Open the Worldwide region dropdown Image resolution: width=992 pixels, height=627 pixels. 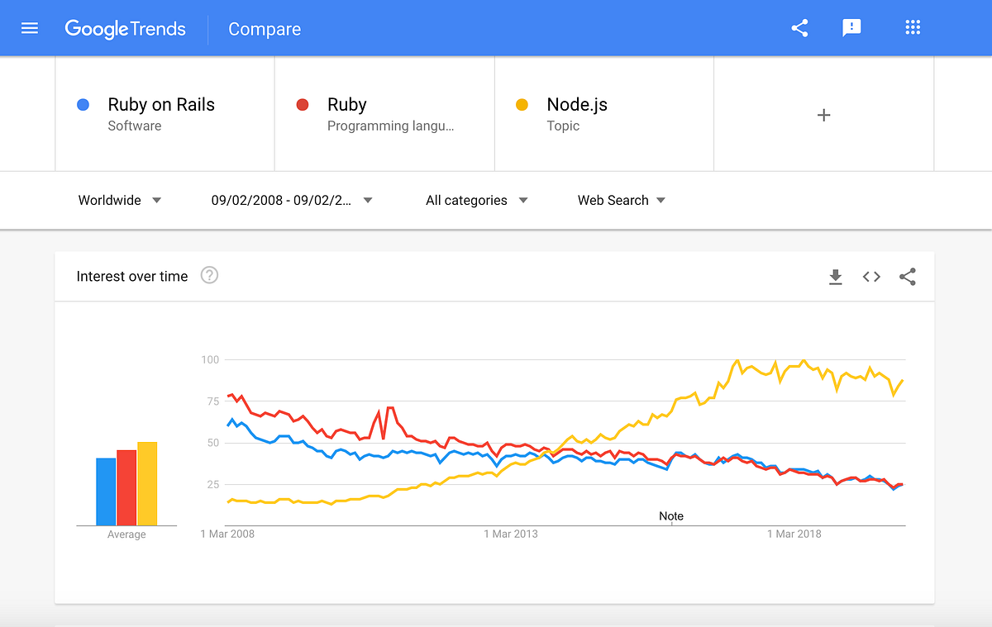(119, 200)
